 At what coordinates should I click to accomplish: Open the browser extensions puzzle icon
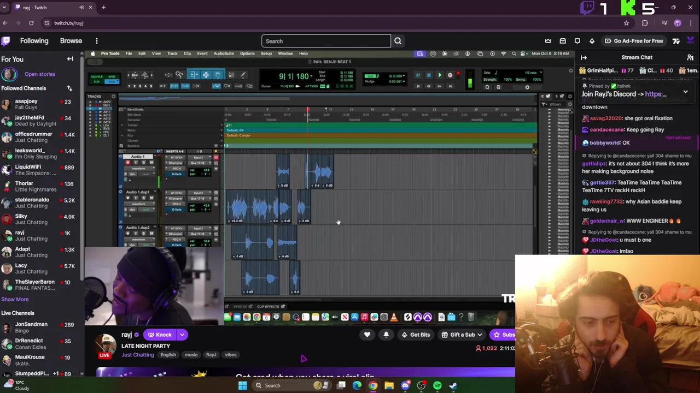[x=645, y=23]
